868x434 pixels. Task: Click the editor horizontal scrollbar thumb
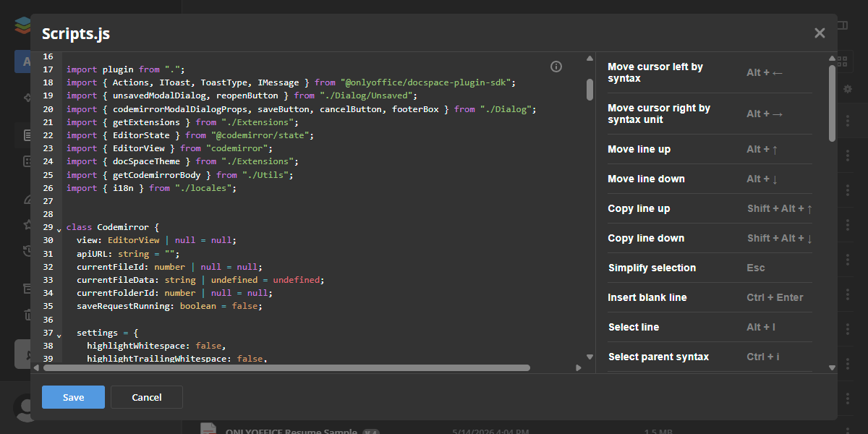click(x=286, y=367)
